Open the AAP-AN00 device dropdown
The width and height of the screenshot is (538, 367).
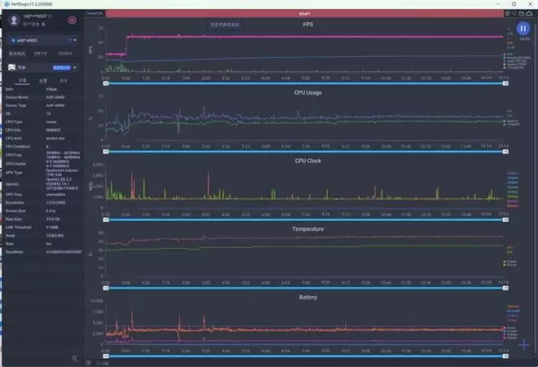click(44, 39)
